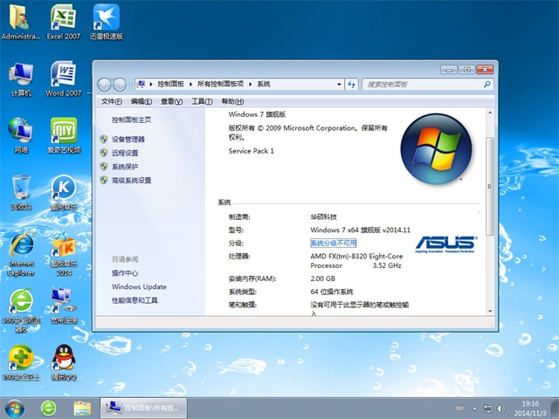Click the vertical scrollbar of the System window
Screen dimensions: 559x419
[x=490, y=175]
